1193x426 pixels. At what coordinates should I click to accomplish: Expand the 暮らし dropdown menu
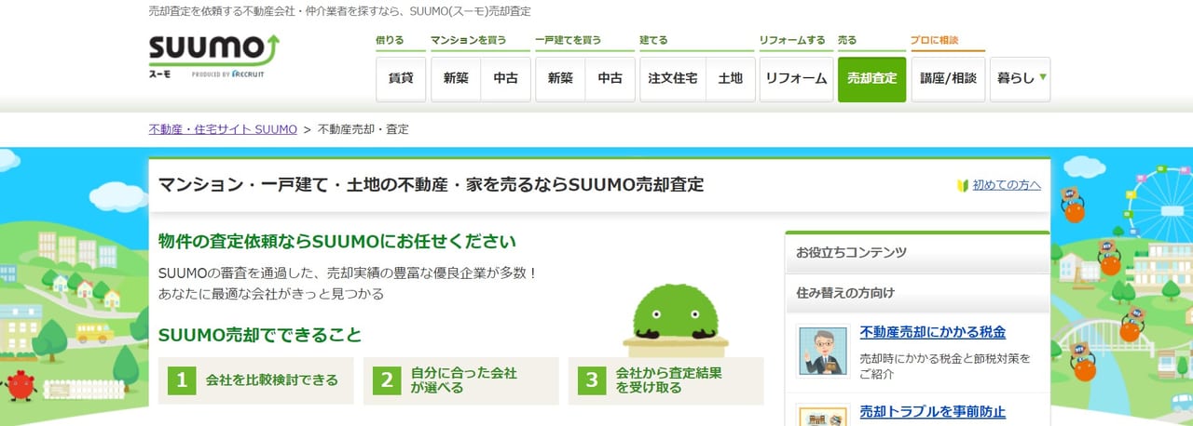click(1020, 79)
